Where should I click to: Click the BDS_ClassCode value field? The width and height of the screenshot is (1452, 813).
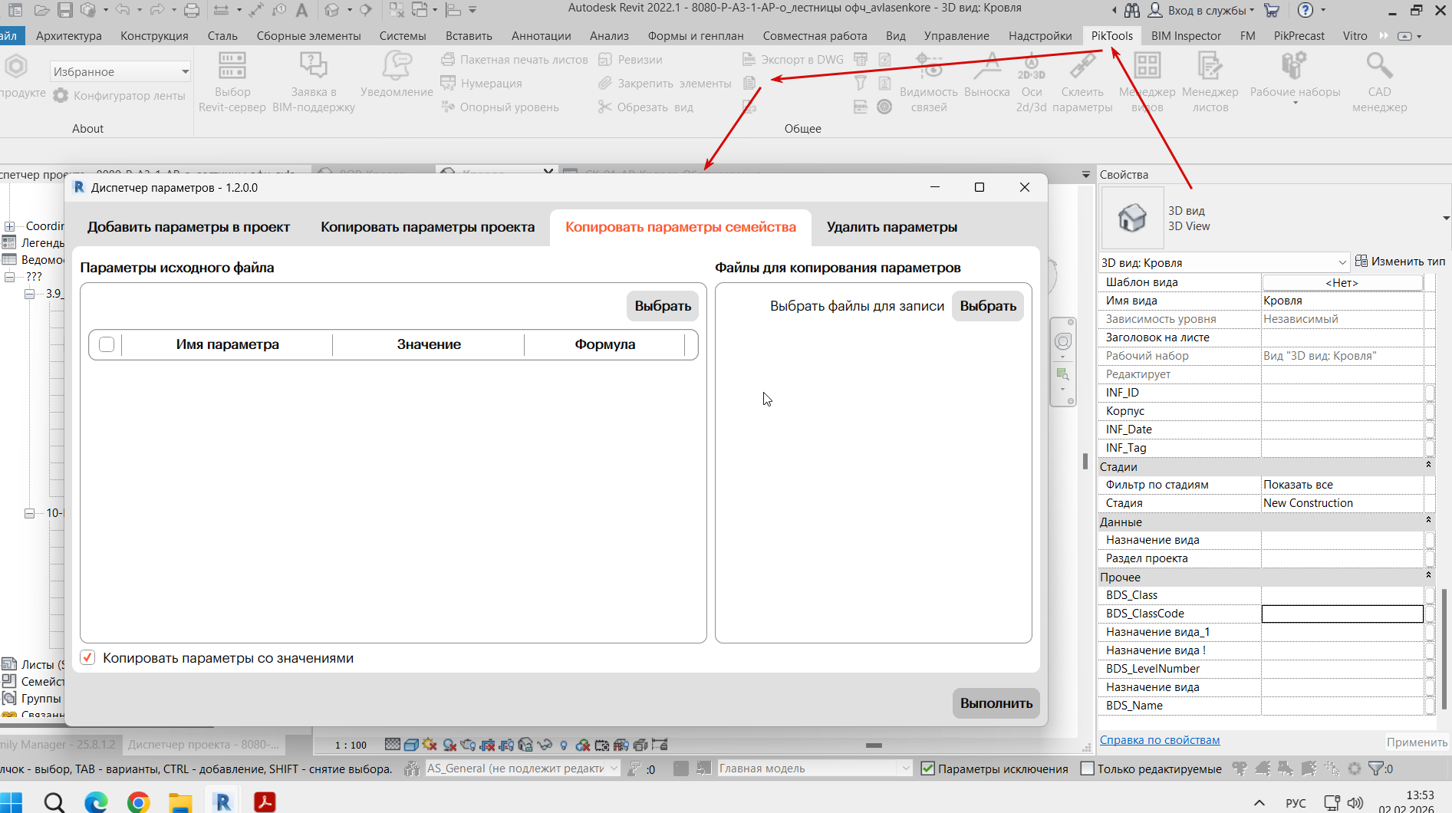[1342, 614]
